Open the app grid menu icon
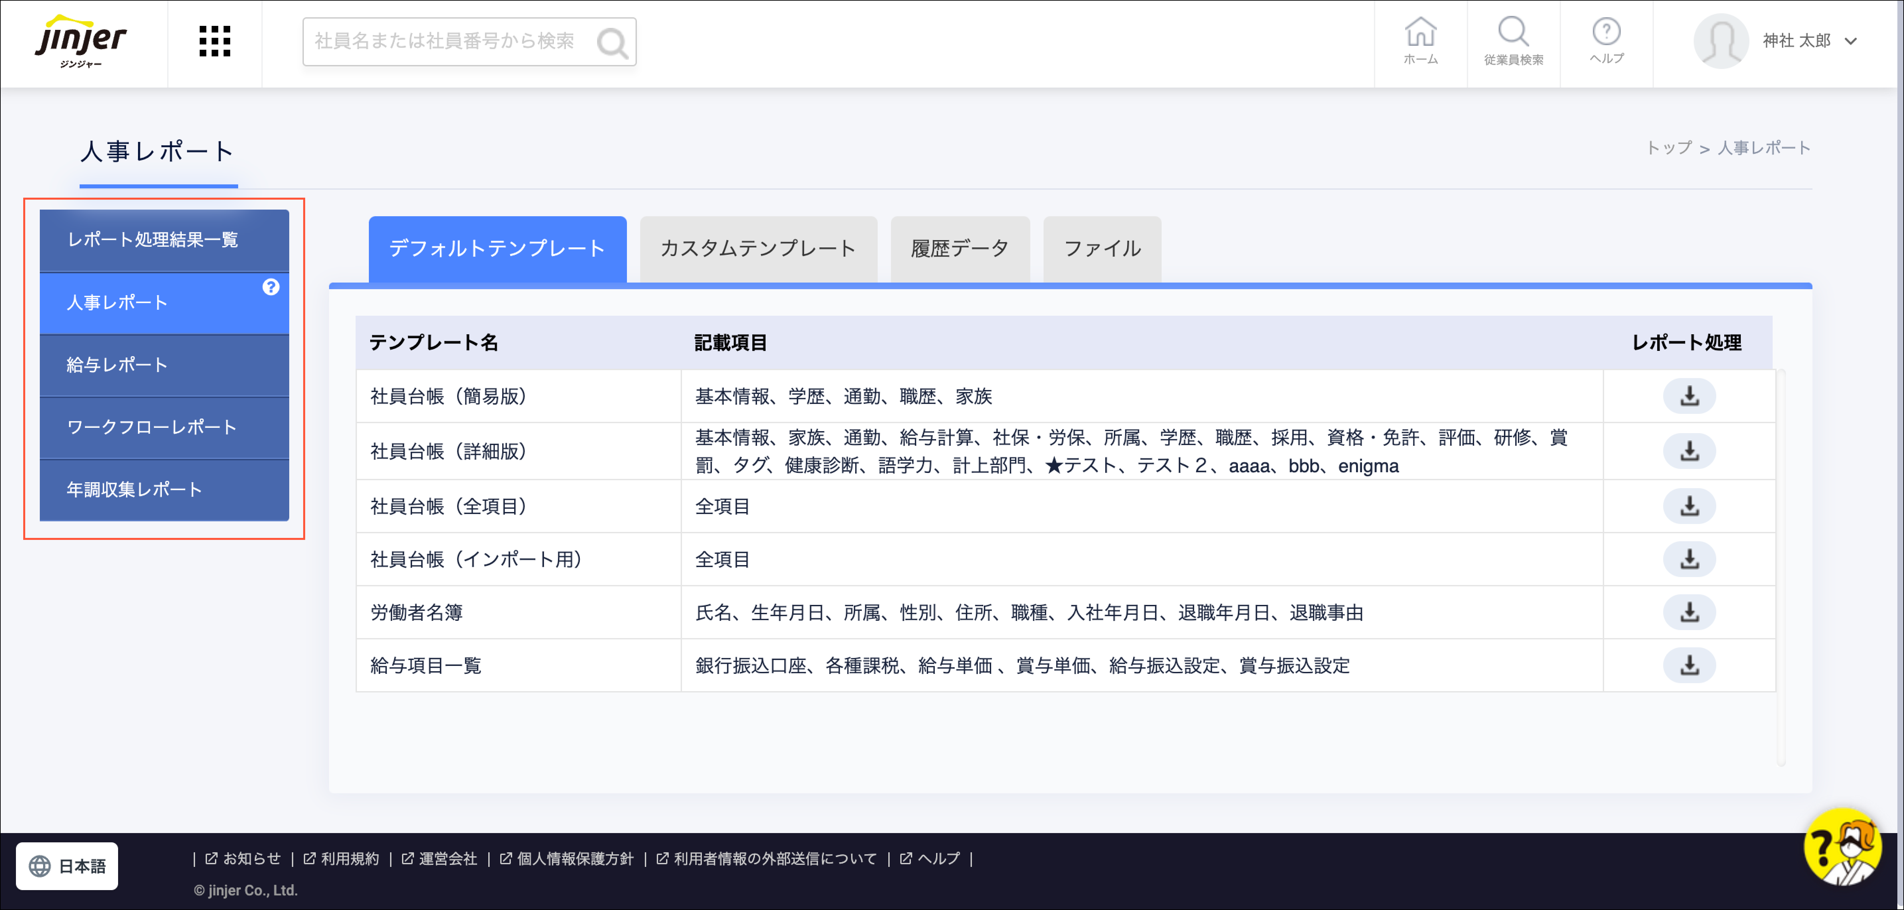The image size is (1904, 910). [215, 41]
